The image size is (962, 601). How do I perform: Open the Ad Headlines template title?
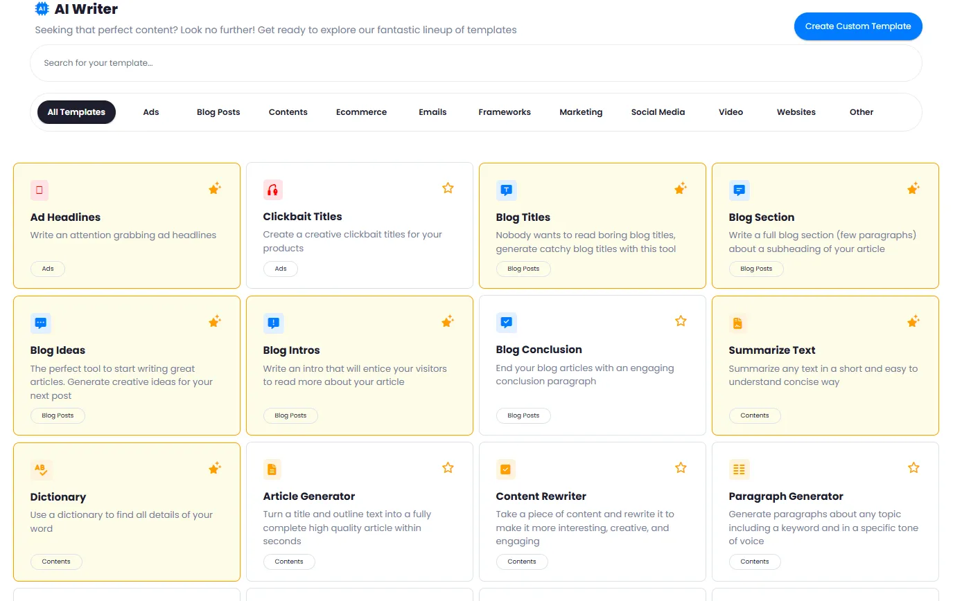click(65, 217)
